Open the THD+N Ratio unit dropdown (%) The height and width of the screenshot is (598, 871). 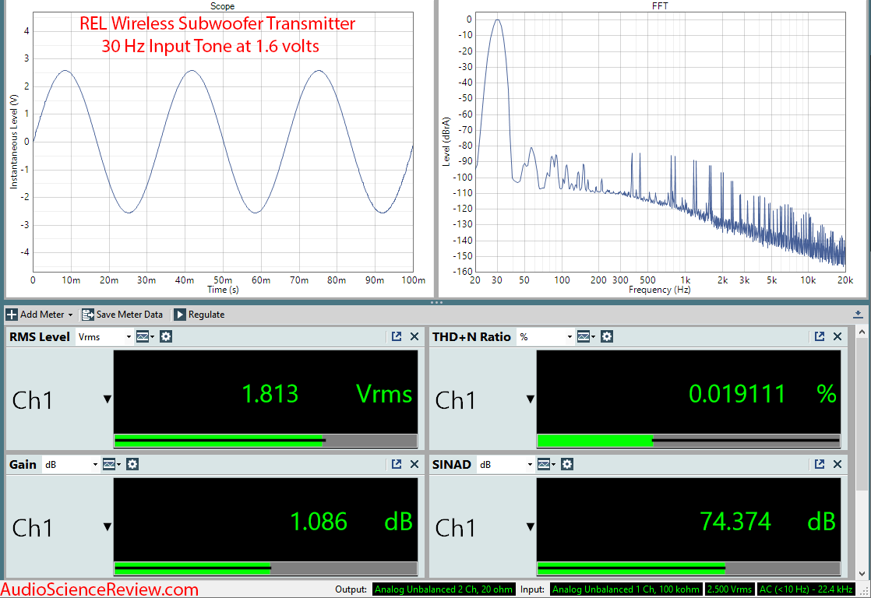(545, 337)
